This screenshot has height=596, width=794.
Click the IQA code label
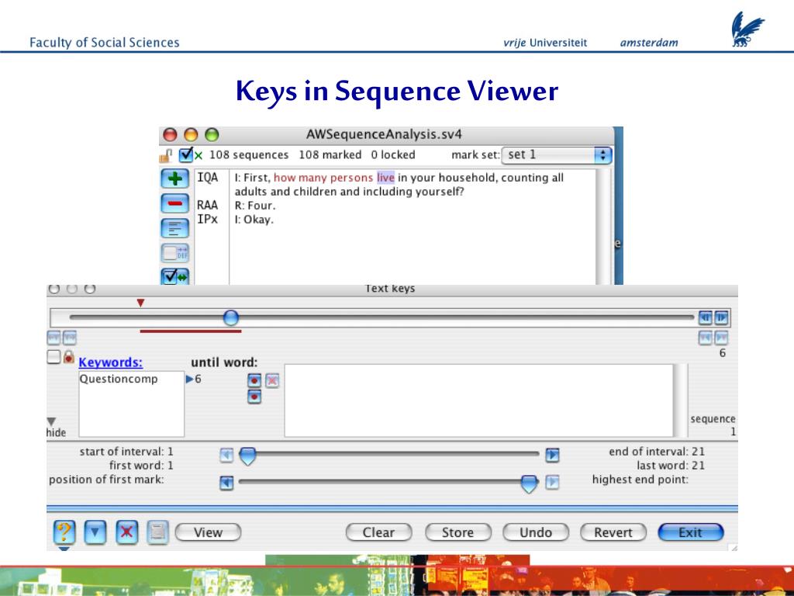click(208, 178)
